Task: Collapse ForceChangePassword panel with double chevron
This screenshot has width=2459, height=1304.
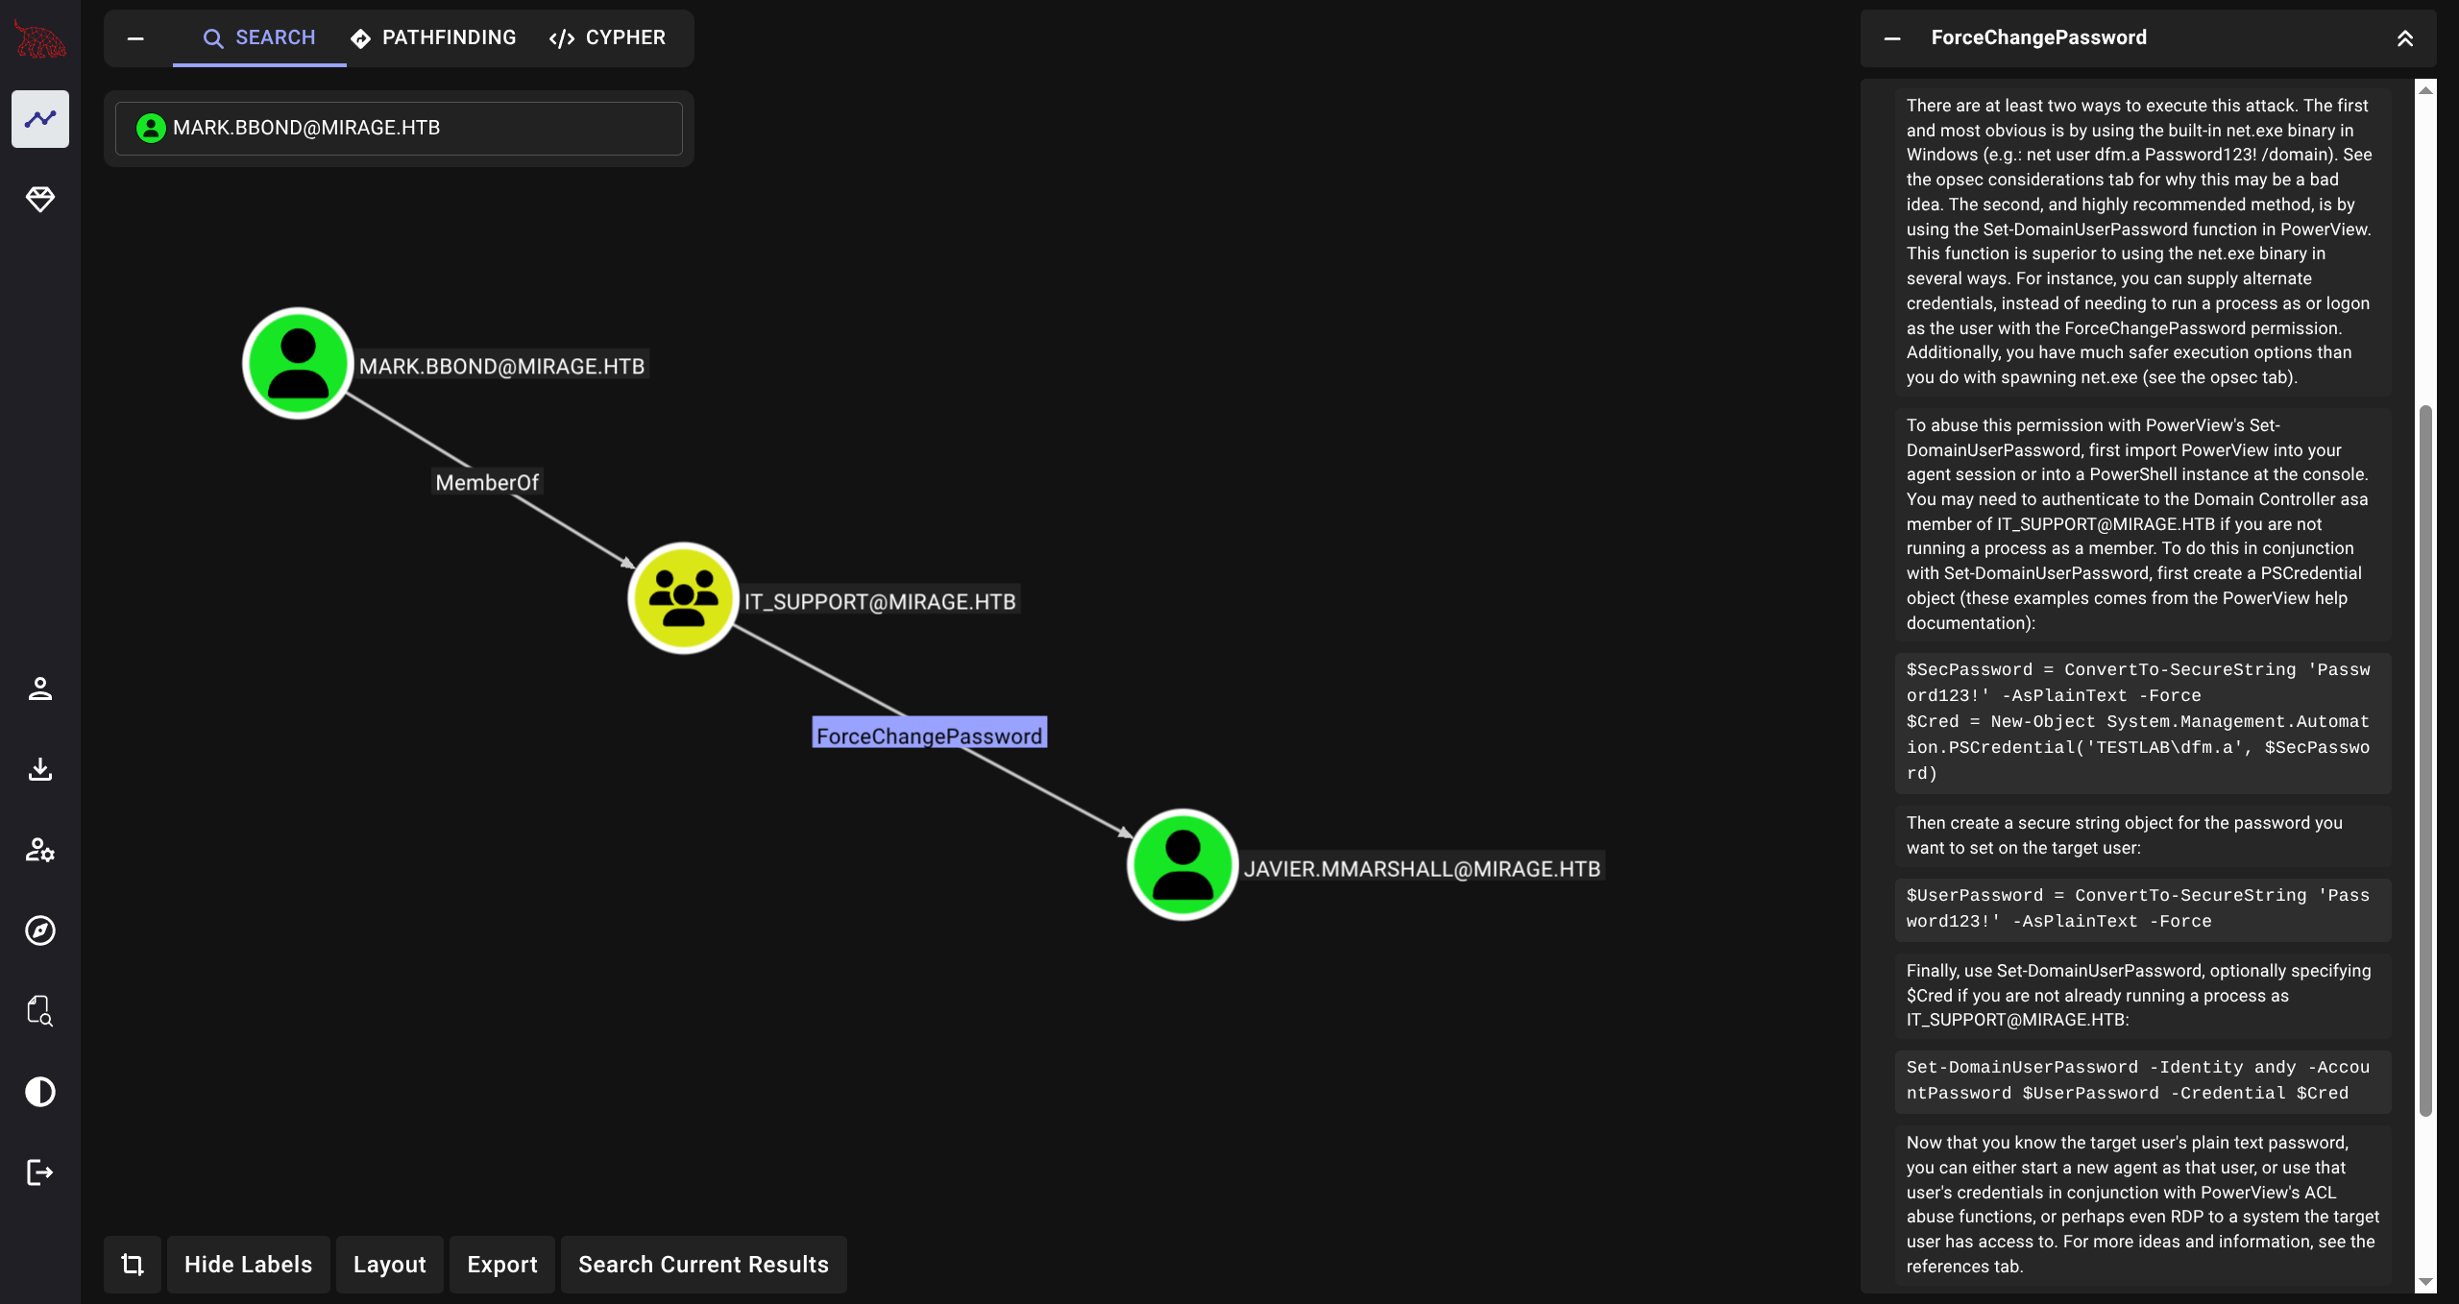Action: [x=2404, y=38]
